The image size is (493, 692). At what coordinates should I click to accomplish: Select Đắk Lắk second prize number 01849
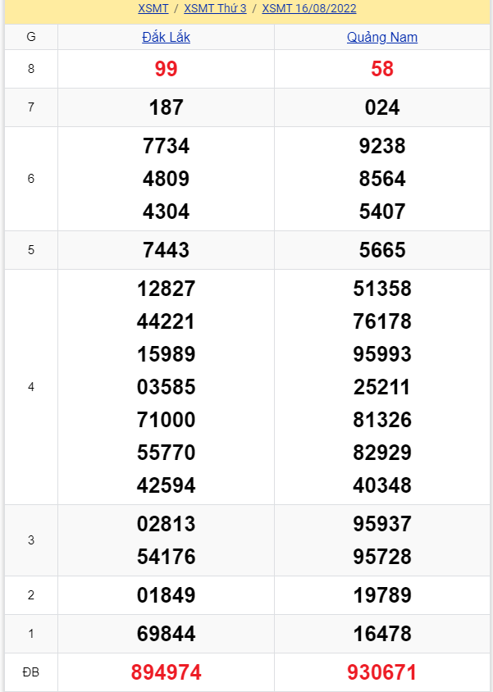click(x=166, y=595)
